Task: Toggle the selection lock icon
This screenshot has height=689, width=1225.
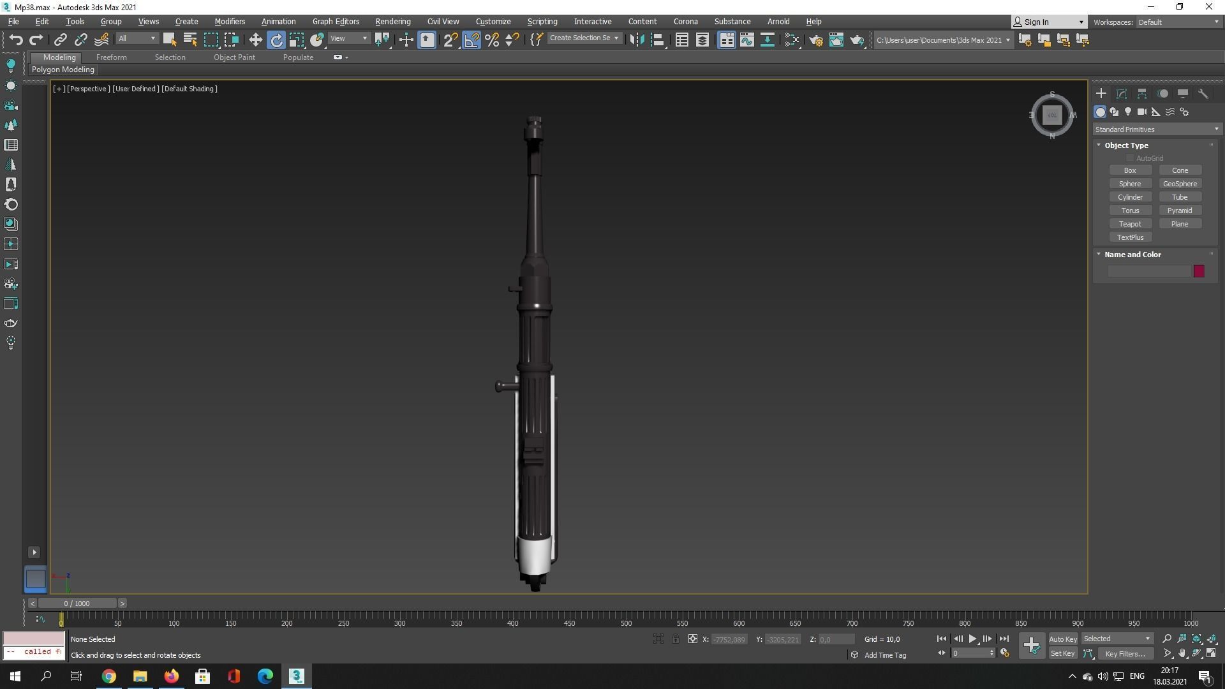Action: 675,639
